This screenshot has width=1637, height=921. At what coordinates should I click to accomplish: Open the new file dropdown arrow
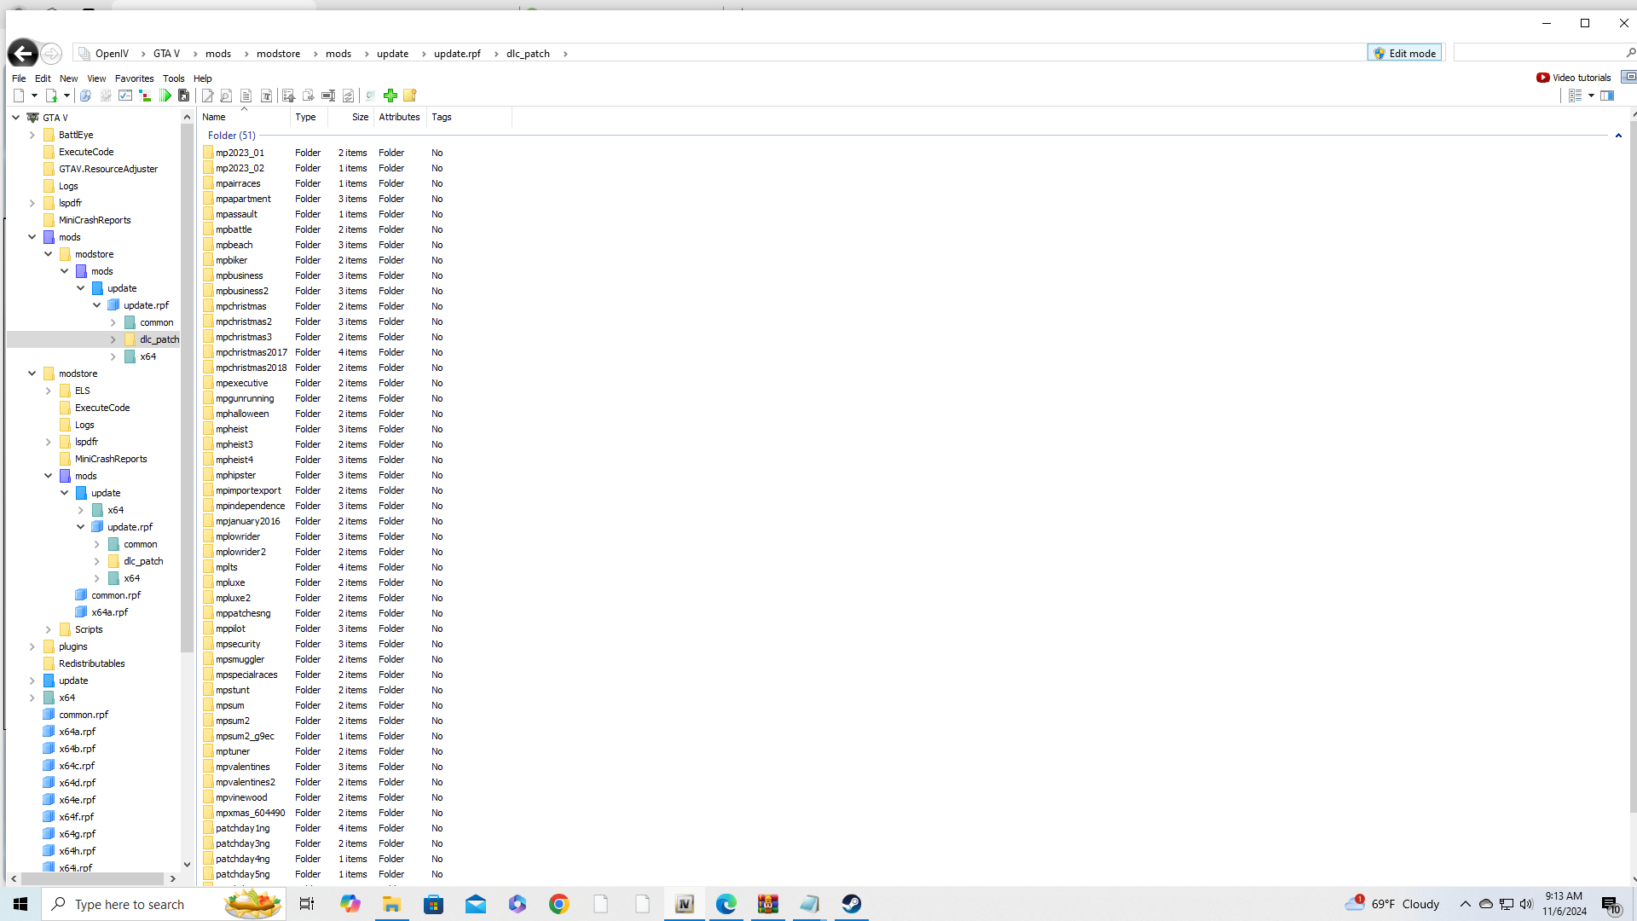coord(34,96)
